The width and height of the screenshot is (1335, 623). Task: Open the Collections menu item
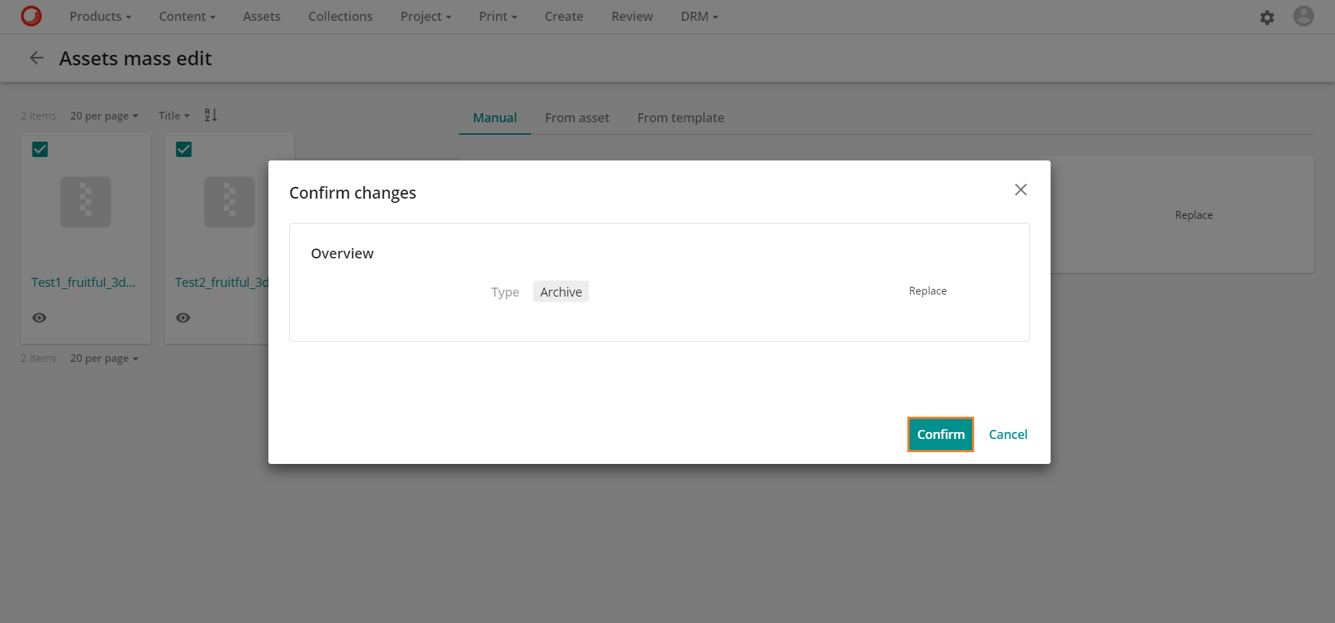340,16
